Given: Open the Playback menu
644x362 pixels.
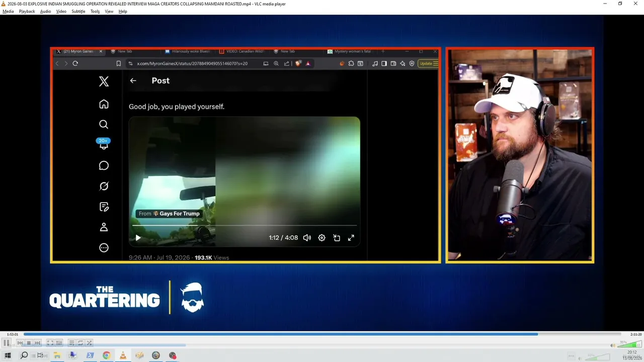Looking at the screenshot, I should click(27, 12).
